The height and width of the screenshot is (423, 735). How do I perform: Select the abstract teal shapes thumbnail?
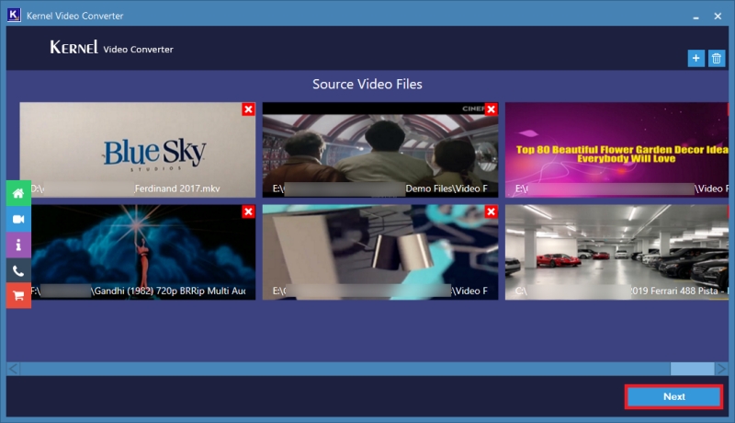[380, 252]
